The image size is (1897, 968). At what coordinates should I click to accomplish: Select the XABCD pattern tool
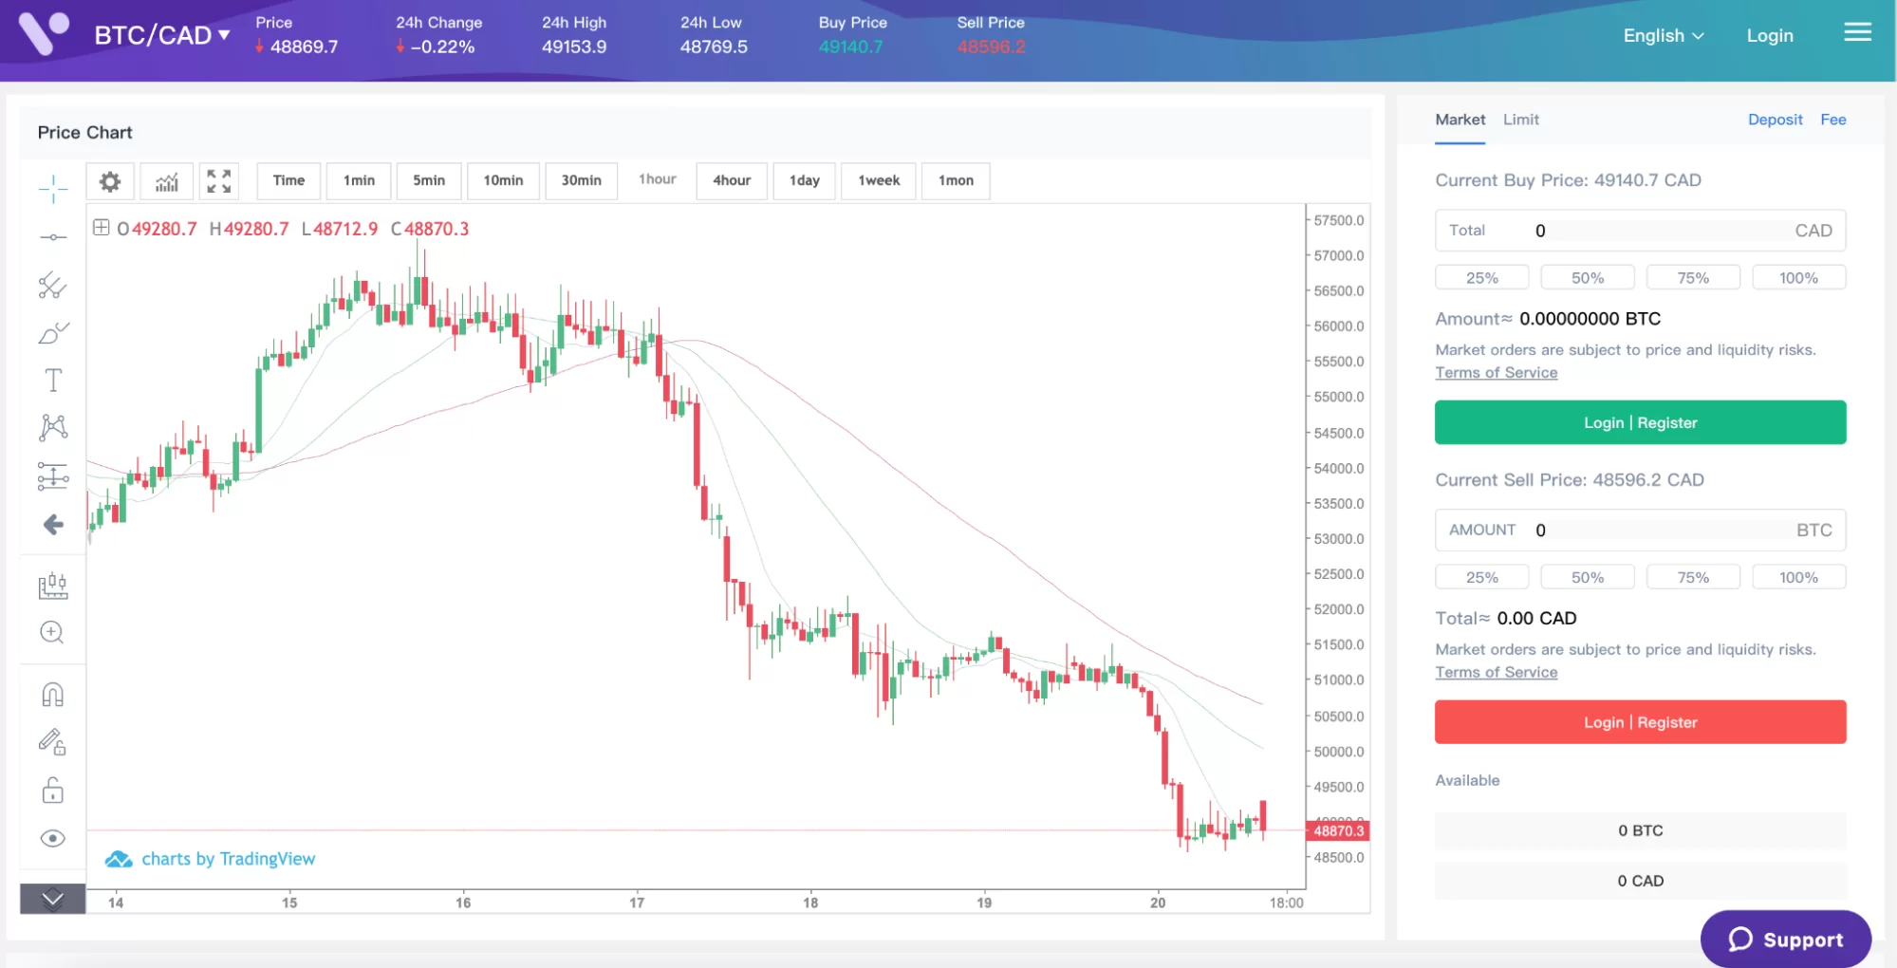coord(53,427)
